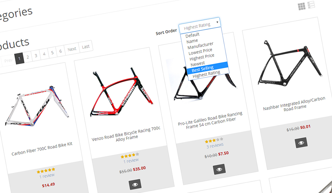Switch to grid view layout
The image size is (332, 193).
point(302,6)
